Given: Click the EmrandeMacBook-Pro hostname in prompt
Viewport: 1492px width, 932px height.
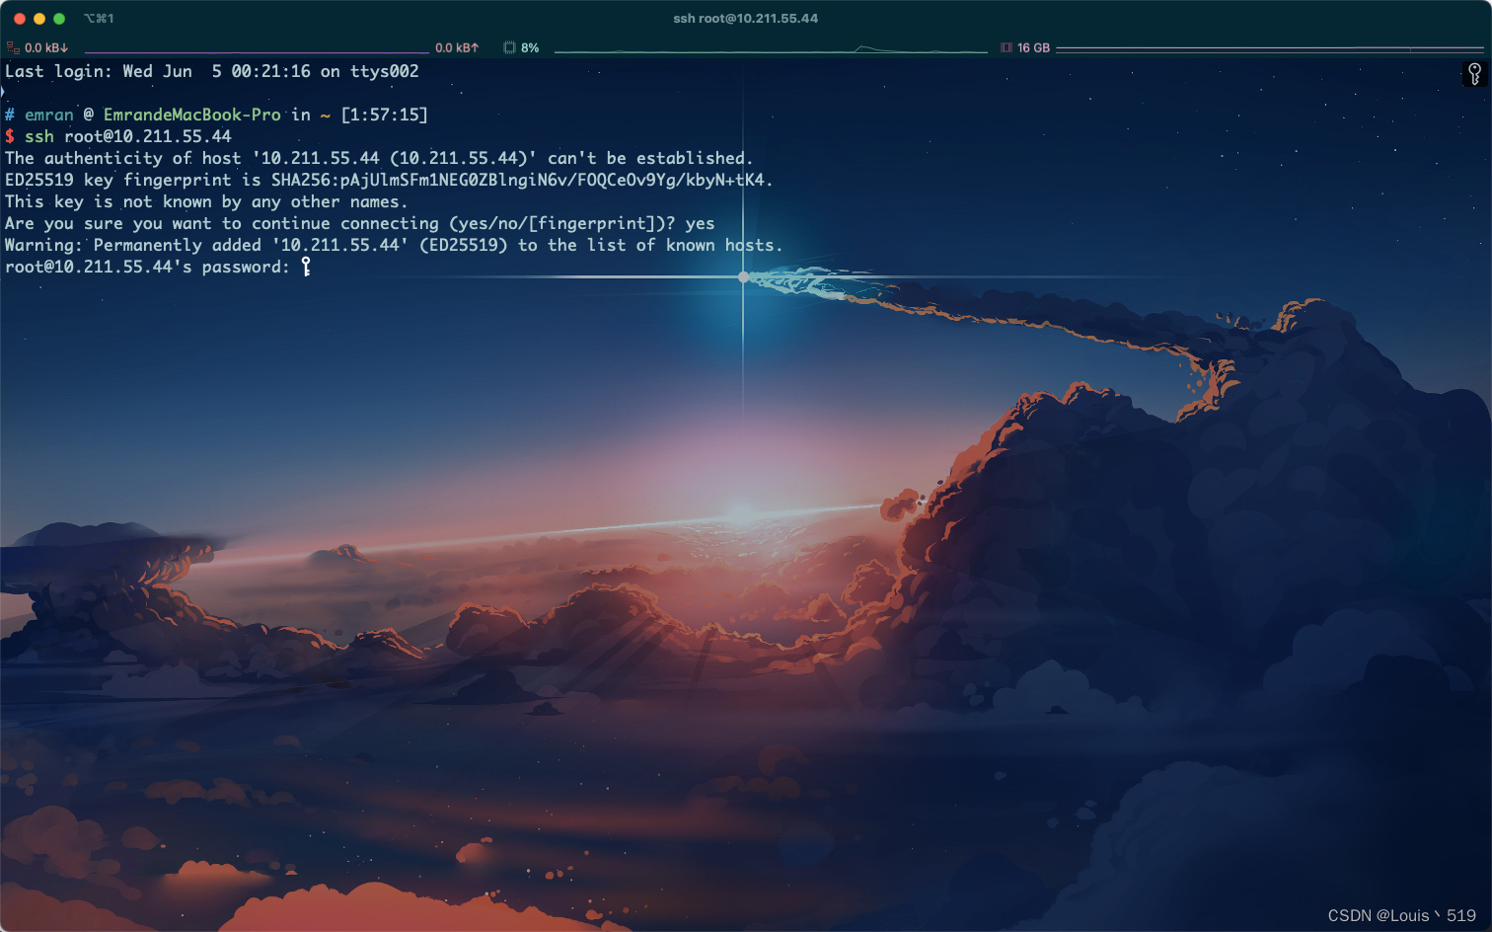Looking at the screenshot, I should click(192, 115).
